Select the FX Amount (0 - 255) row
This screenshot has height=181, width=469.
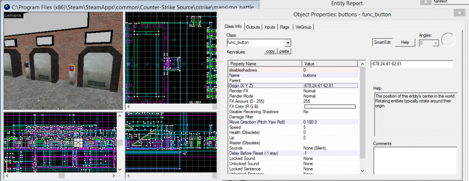(293, 101)
